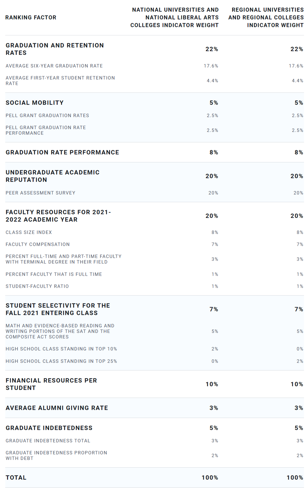The image size is (308, 488).
Task: Click the 'Financial Resources Per Student' heading
Action: (51, 384)
